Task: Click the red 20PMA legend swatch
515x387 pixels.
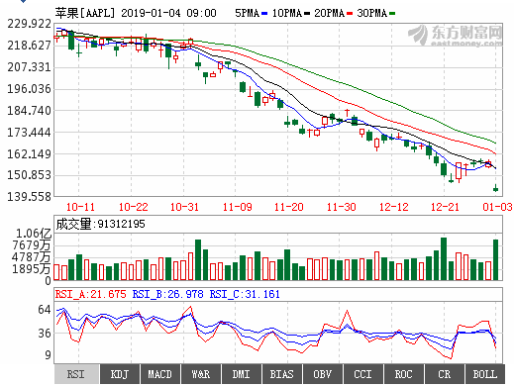Action: [350, 14]
